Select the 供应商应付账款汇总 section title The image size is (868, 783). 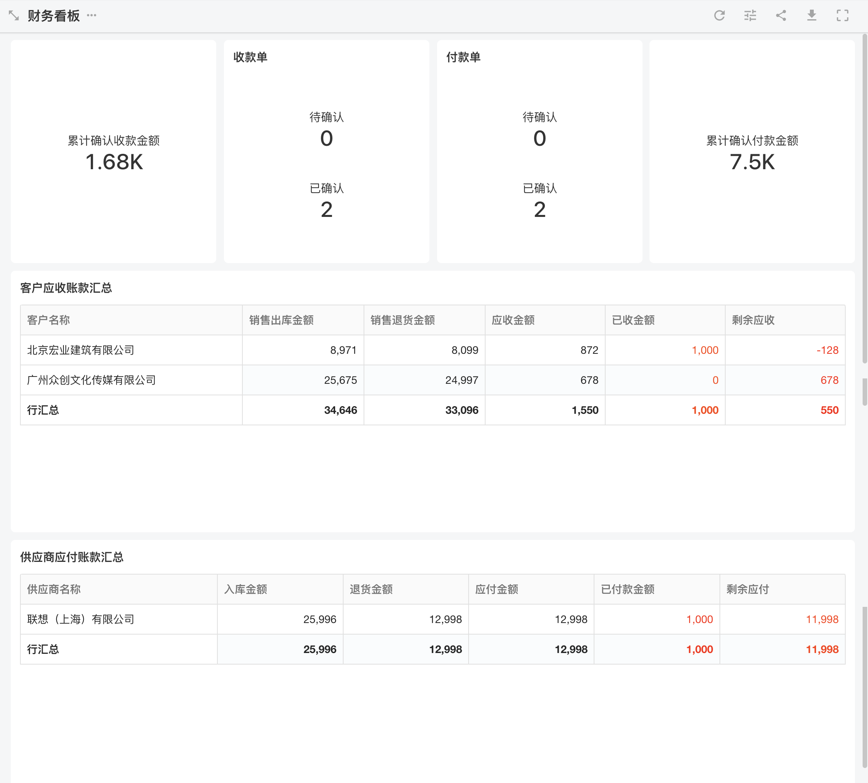tap(72, 557)
